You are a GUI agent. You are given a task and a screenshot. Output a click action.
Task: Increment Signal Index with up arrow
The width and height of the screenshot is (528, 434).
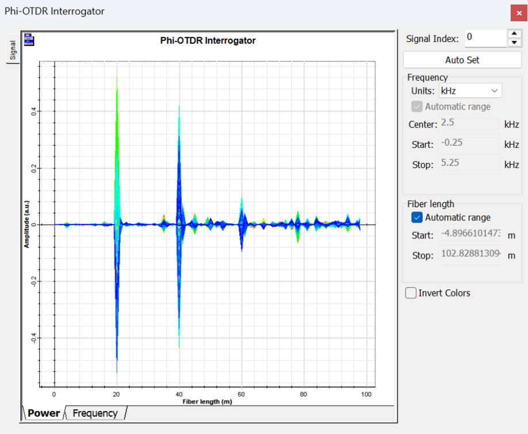[514, 34]
